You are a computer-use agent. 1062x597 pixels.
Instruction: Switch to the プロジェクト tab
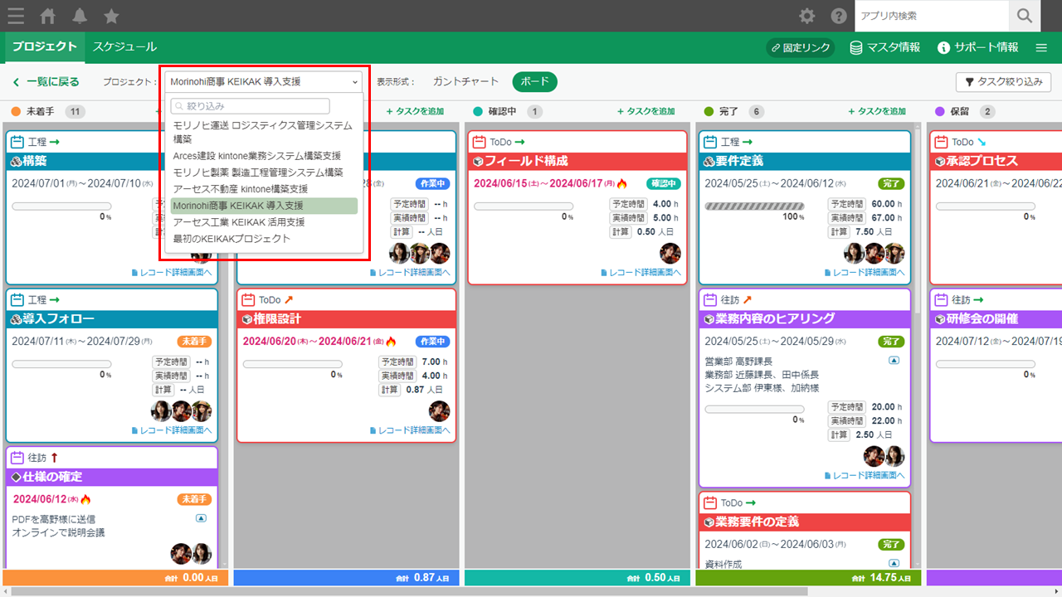click(x=45, y=47)
